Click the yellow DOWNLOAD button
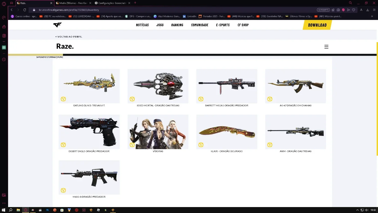The height and width of the screenshot is (213, 378). 317,25
